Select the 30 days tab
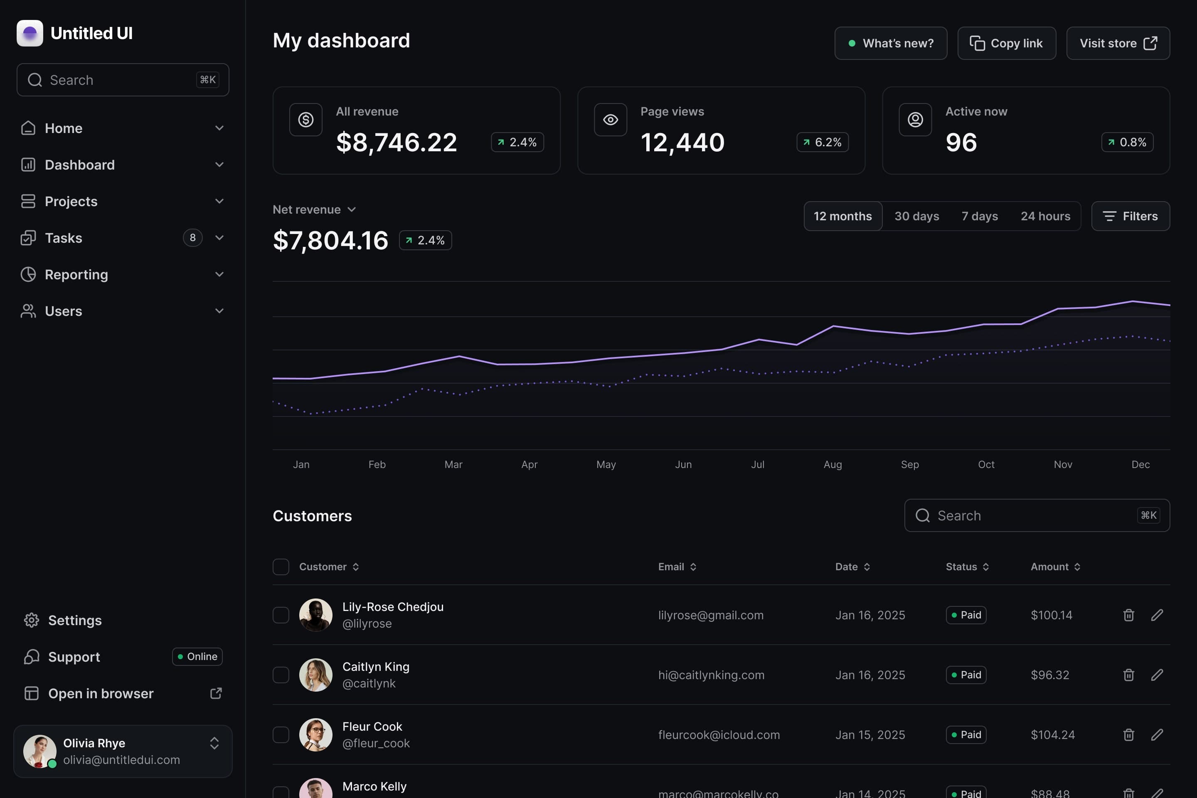Screen dimensions: 1197x798 tap(916, 216)
